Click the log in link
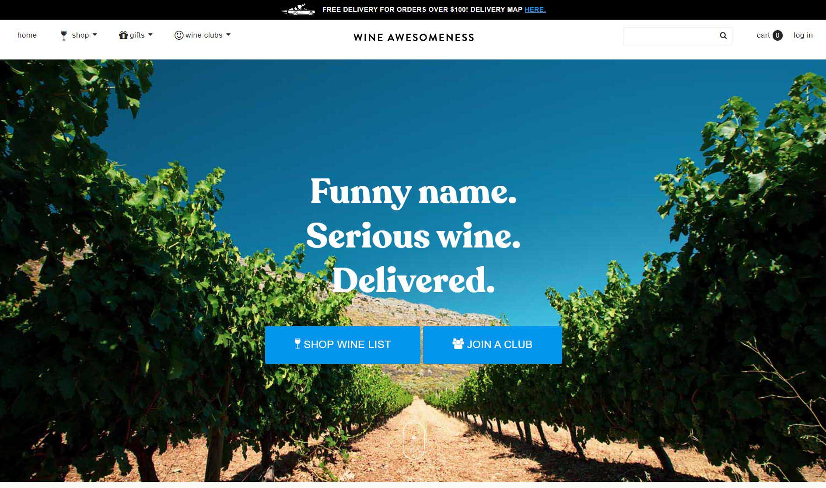Image resolution: width=826 pixels, height=488 pixels. (x=803, y=35)
